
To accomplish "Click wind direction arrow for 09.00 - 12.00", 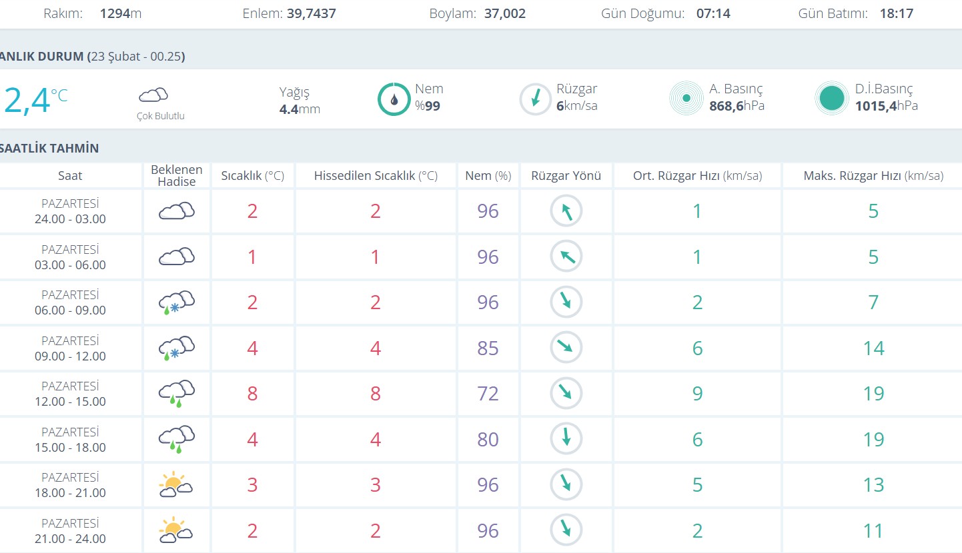I will [x=566, y=348].
